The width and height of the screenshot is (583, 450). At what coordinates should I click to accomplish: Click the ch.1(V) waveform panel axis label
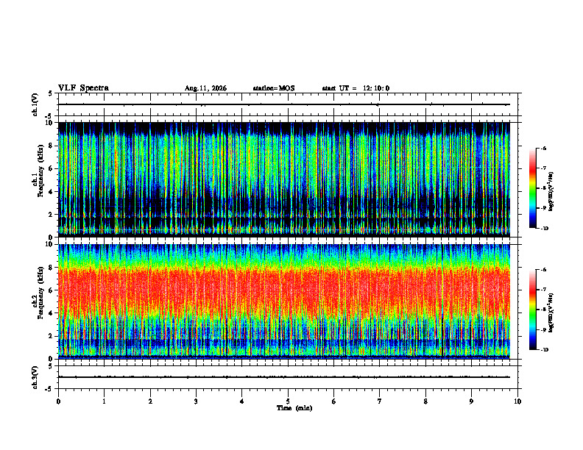35,104
